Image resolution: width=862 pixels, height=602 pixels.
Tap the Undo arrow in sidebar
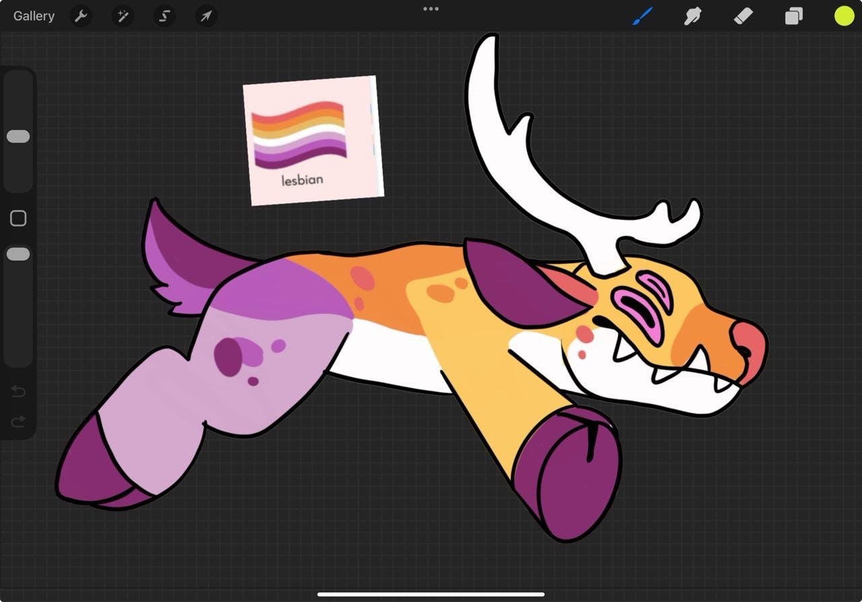(18, 392)
